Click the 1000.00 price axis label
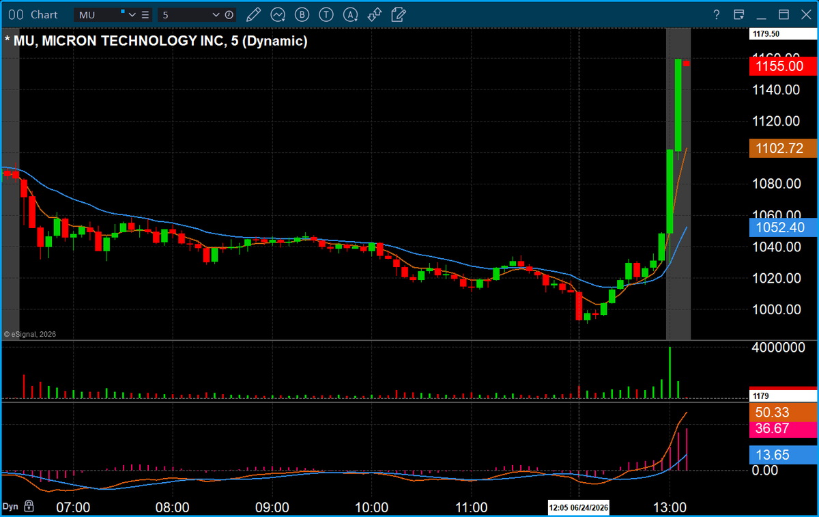This screenshot has width=819, height=517. pos(777,309)
